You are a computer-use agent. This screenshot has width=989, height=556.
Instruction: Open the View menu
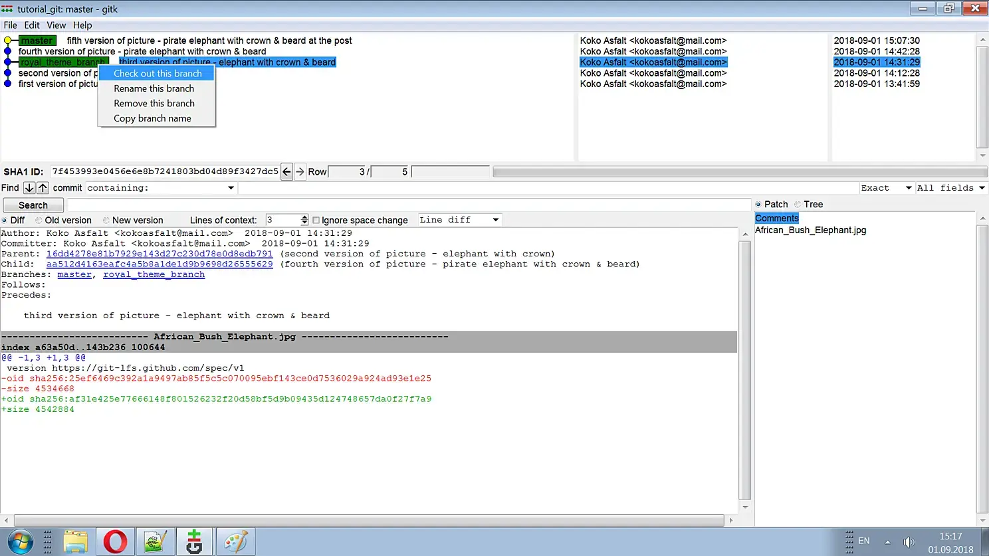(56, 25)
